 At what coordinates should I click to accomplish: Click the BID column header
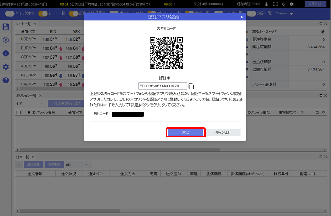53,32
